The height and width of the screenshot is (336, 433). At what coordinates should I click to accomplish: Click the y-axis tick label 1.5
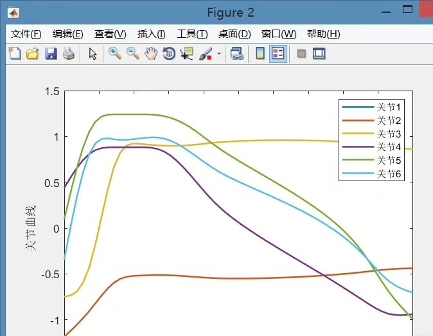pos(52,91)
